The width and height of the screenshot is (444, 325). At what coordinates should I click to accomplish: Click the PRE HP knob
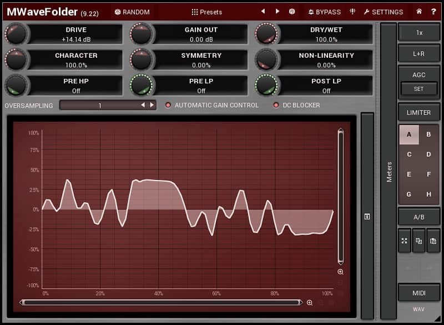click(x=16, y=85)
